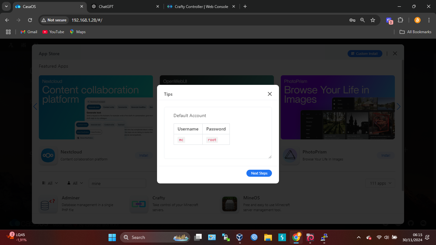Click the Password column header

[216, 129]
